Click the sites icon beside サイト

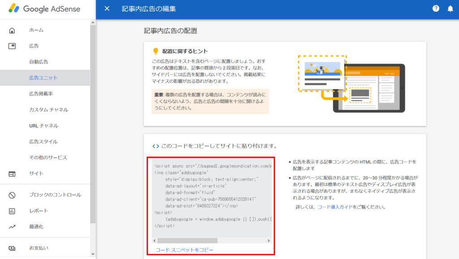12,174
